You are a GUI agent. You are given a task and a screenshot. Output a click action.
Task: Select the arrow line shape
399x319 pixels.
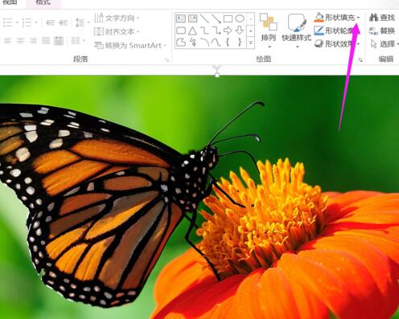click(216, 18)
